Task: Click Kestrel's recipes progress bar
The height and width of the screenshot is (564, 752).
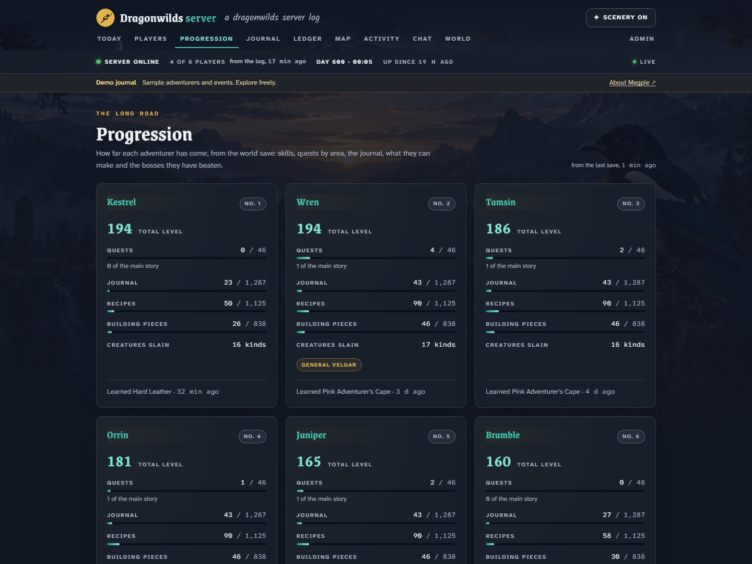Action: coord(186,311)
